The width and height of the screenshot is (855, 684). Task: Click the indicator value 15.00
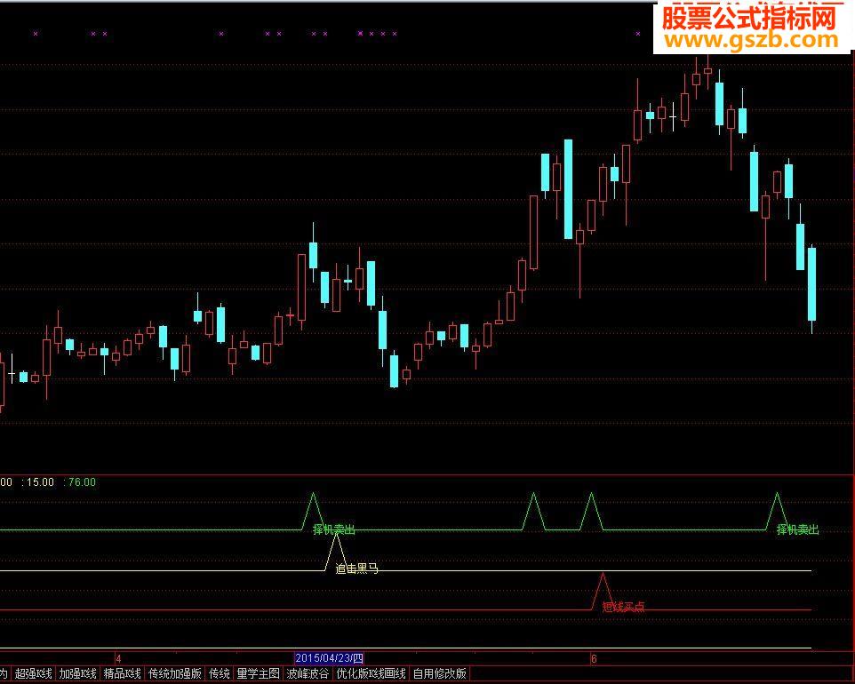coord(39,482)
